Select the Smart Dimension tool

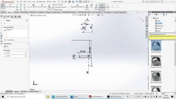pos(10,6)
